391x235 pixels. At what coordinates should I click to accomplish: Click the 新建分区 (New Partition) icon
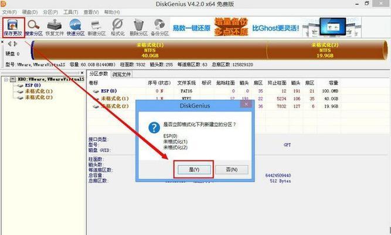coord(97,27)
